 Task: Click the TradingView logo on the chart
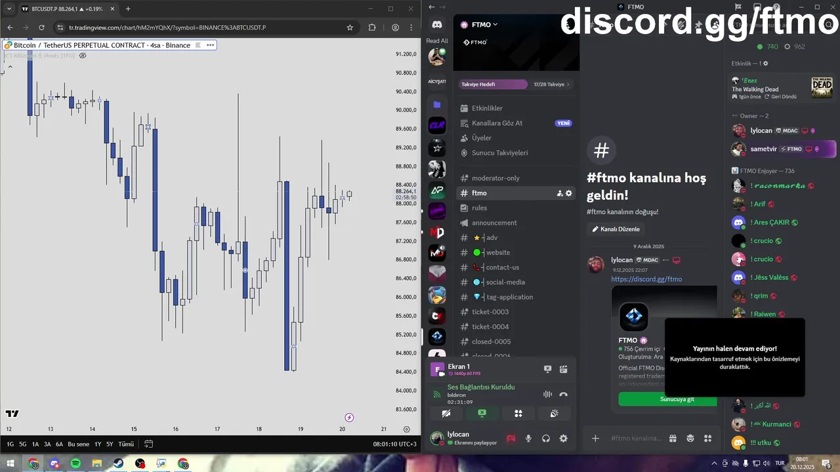(x=12, y=414)
